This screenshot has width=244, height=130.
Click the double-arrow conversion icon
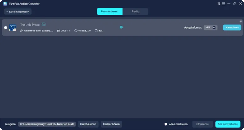(122, 27)
